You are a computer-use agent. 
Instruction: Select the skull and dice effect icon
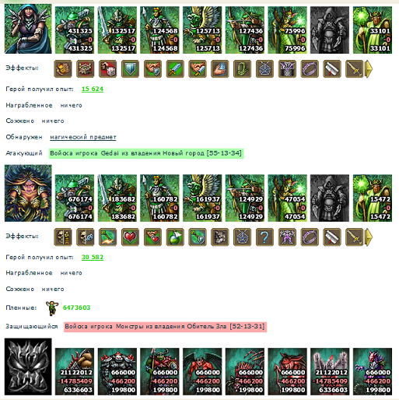click(86, 237)
